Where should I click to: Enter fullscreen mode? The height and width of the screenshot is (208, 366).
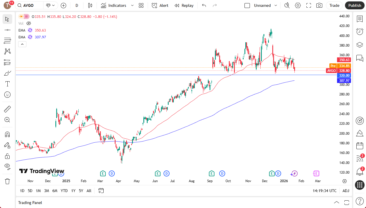point(309,5)
